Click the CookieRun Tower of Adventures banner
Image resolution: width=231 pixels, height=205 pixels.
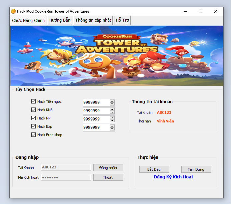(117, 56)
